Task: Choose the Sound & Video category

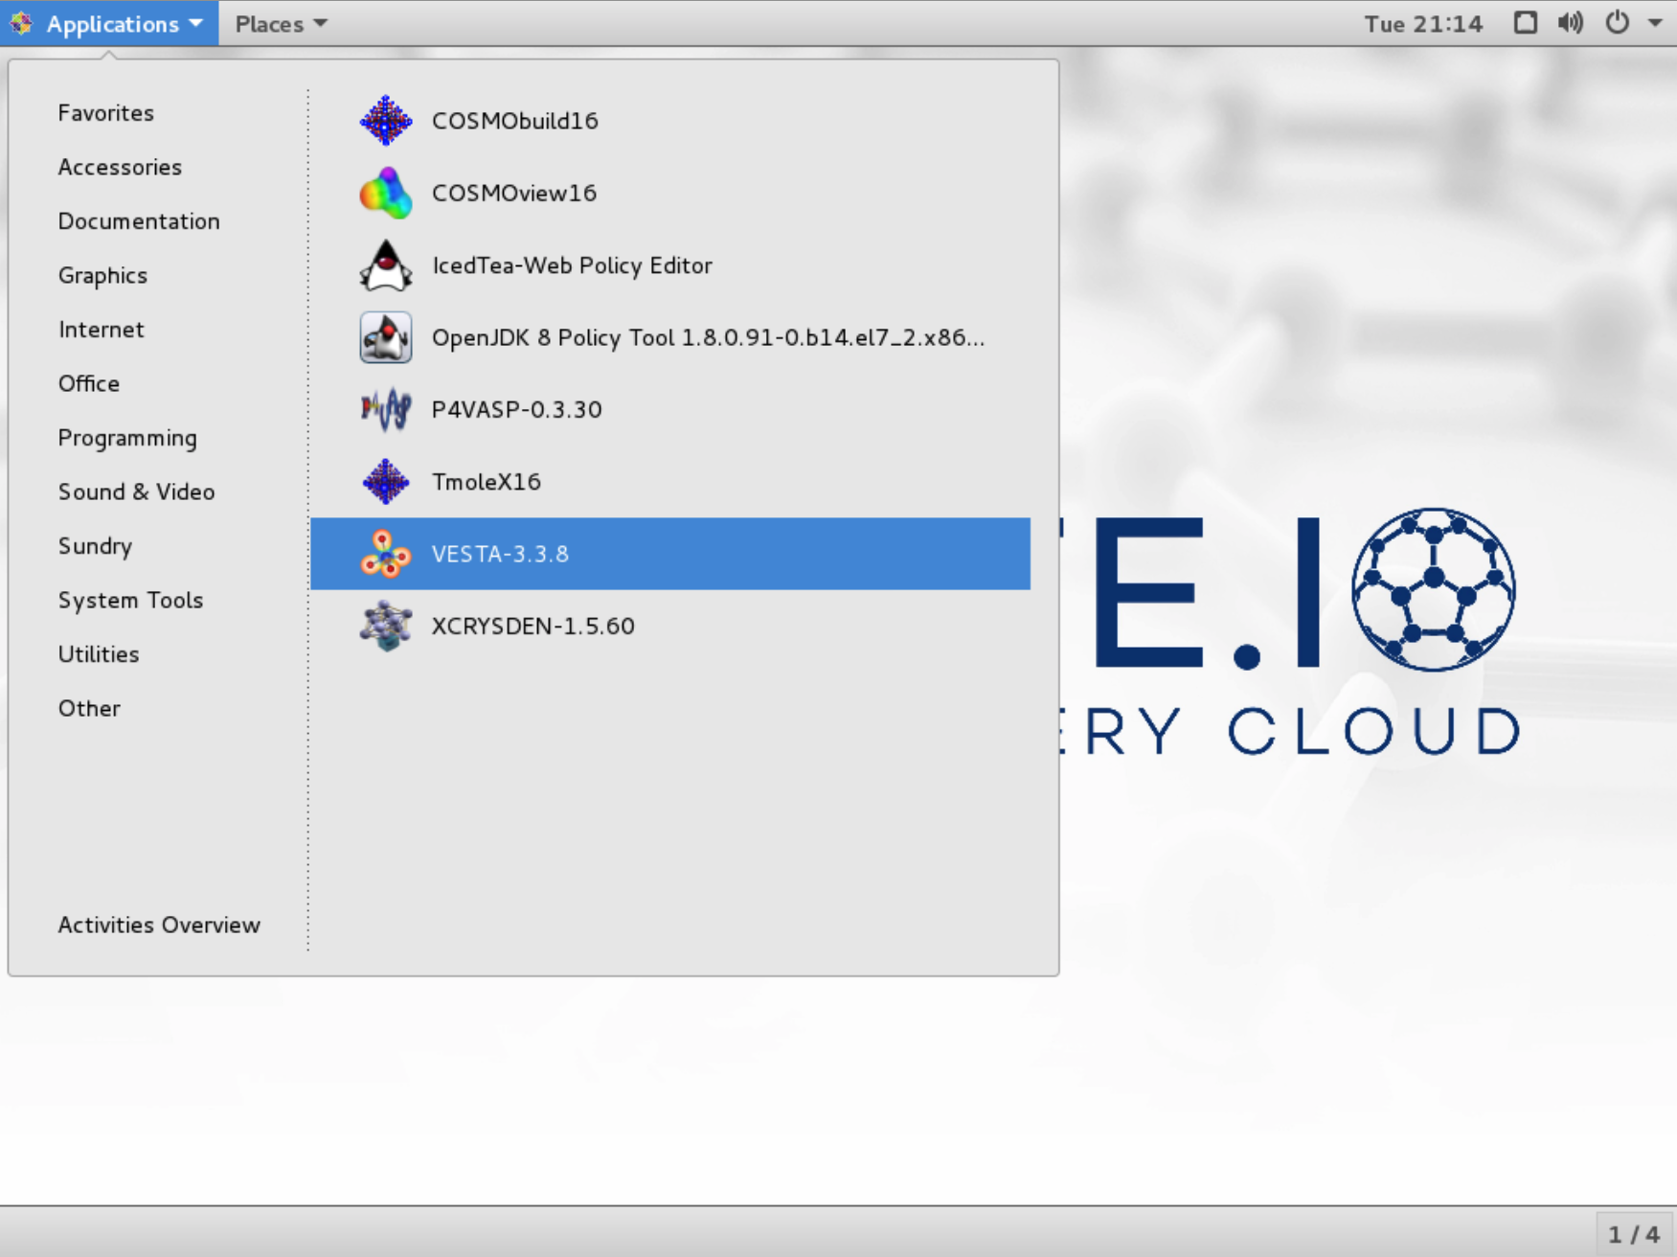Action: tap(136, 492)
